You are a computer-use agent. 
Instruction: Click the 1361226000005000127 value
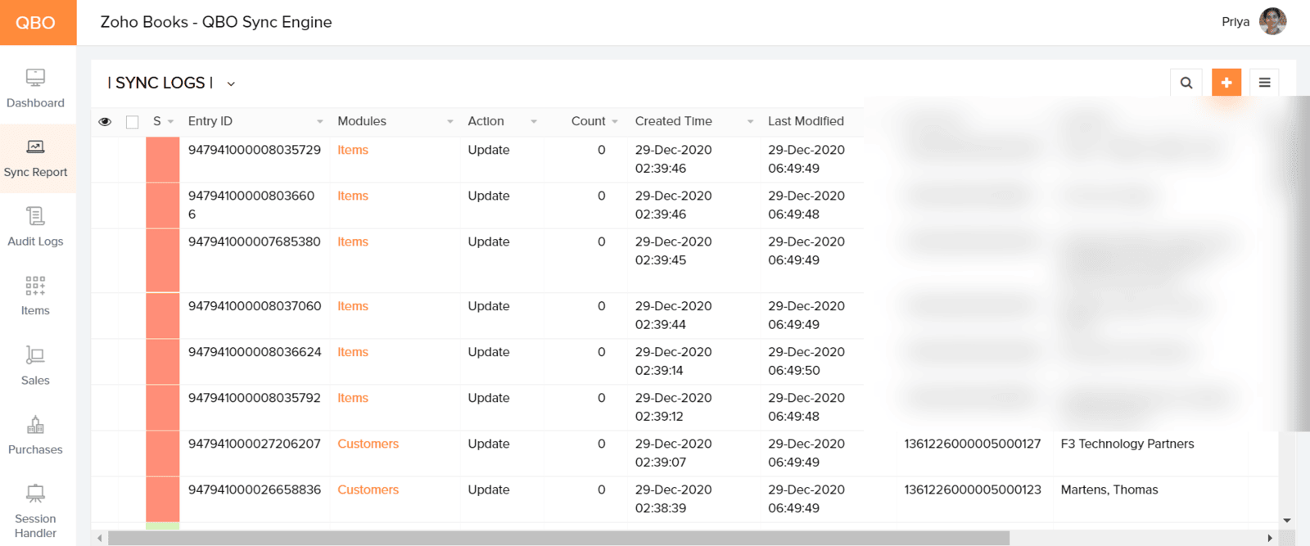coord(973,444)
